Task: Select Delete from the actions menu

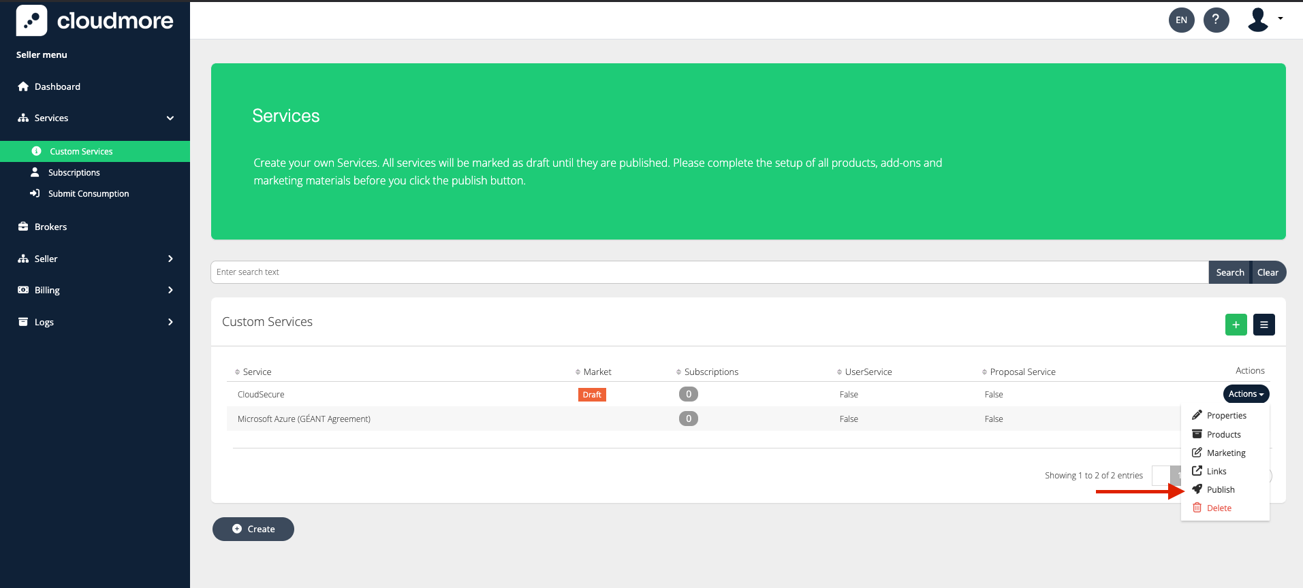Action: point(1219,508)
